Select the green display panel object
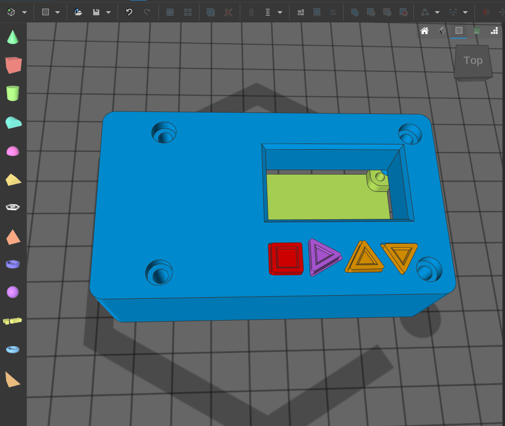This screenshot has height=426, width=505. tap(328, 196)
